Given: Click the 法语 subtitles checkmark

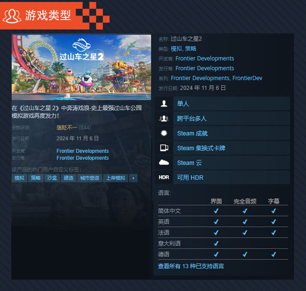Looking at the screenshot, I should (x=273, y=233).
